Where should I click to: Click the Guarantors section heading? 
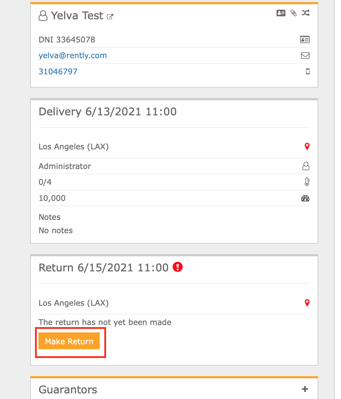pyautogui.click(x=68, y=390)
